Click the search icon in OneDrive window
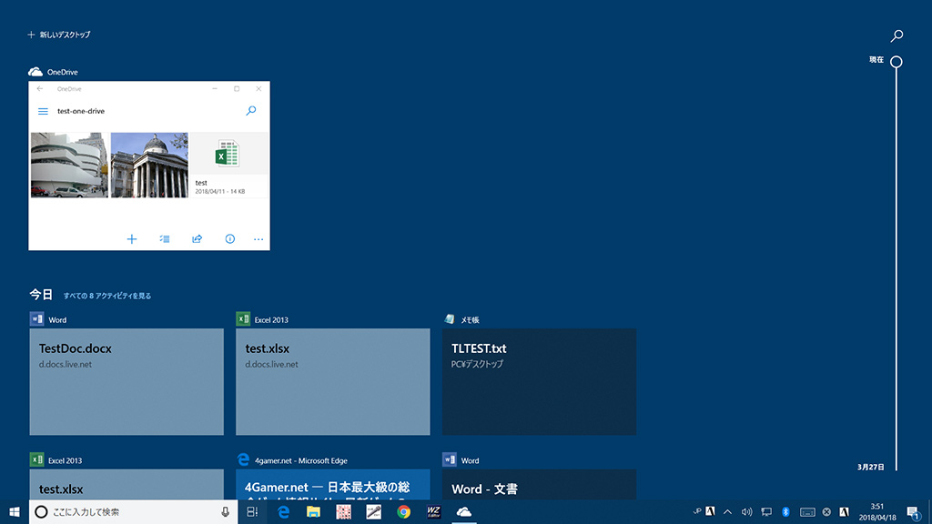 click(x=251, y=110)
